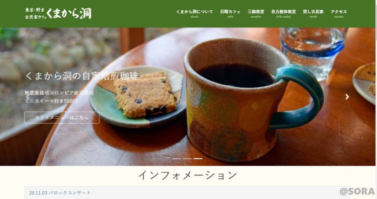Screen dimensions: 377x199
Task: Click the @SORA watermark
Action: coord(357,191)
